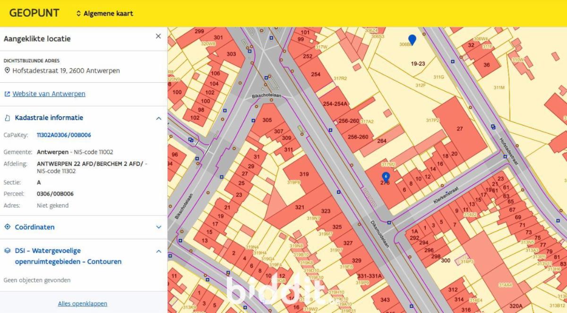Select building 27 on Hofstadestraat
The width and height of the screenshot is (567, 313).
tap(459, 129)
